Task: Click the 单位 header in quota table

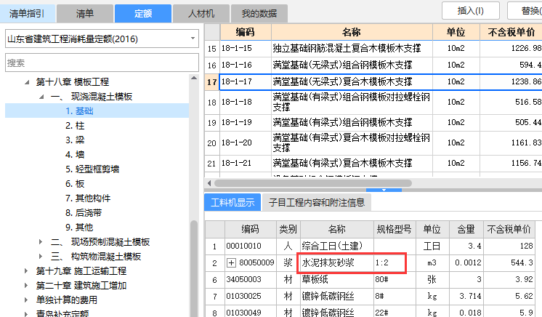Action: (x=456, y=32)
